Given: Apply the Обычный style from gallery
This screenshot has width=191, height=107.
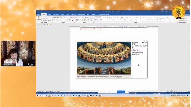Looking at the screenshot, I should point(98,18).
